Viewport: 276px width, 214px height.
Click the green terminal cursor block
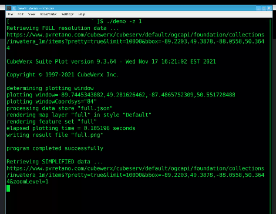click(x=8, y=188)
